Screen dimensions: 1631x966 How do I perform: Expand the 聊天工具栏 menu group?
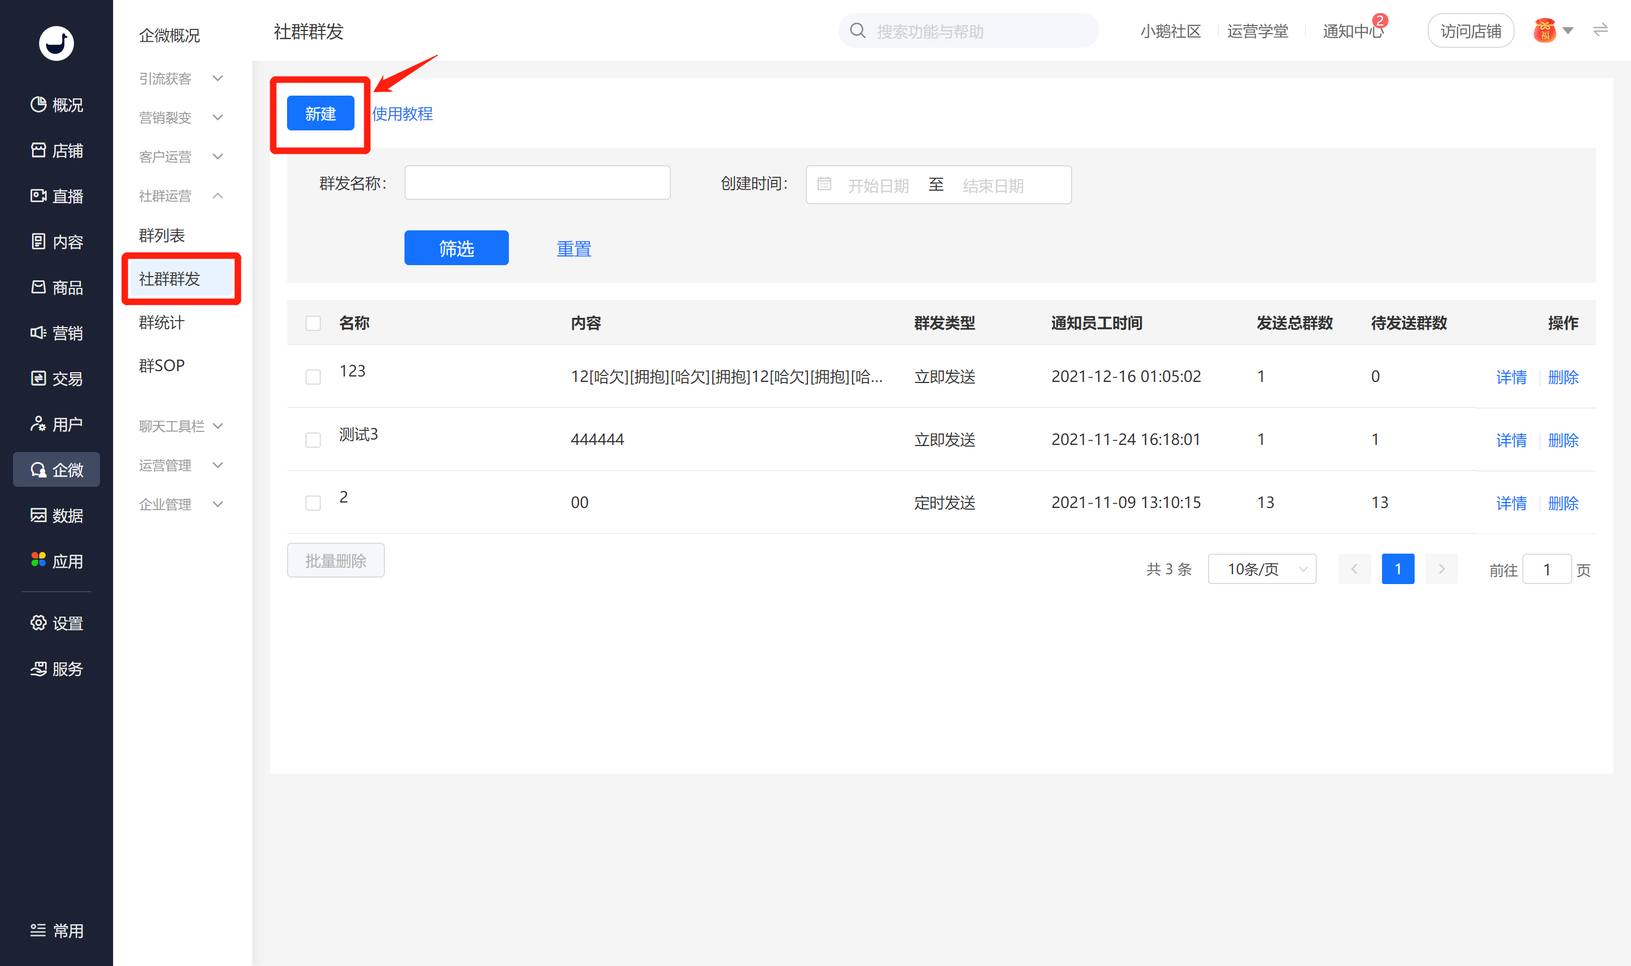click(180, 426)
